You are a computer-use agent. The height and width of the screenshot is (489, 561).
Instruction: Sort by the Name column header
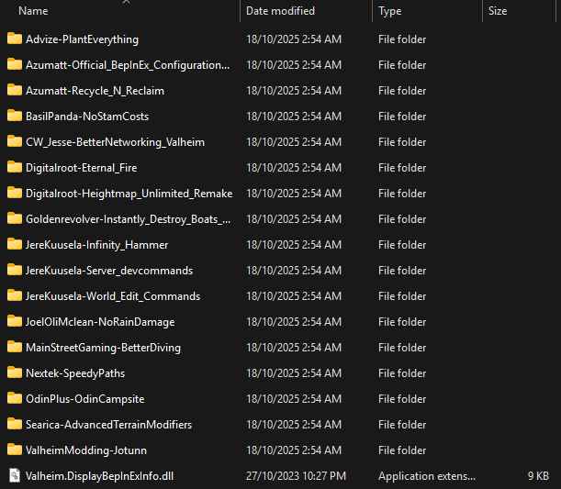33,11
